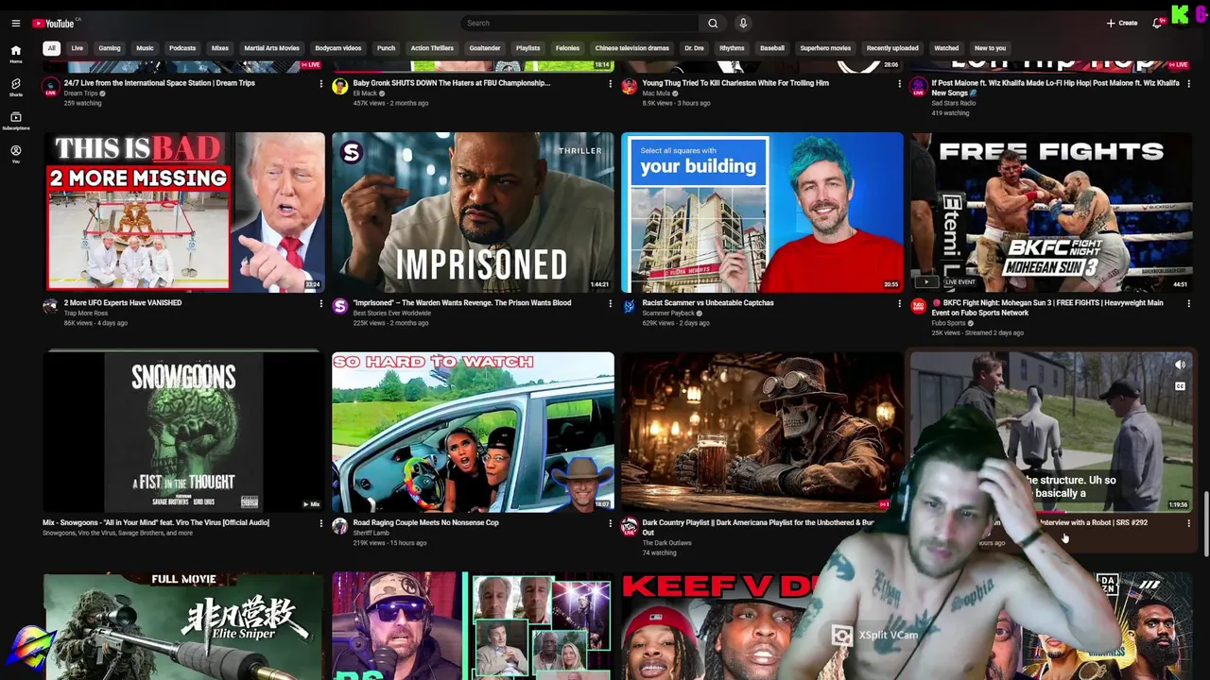Select the Recently uploaded chip
The height and width of the screenshot is (680, 1210).
[892, 48]
